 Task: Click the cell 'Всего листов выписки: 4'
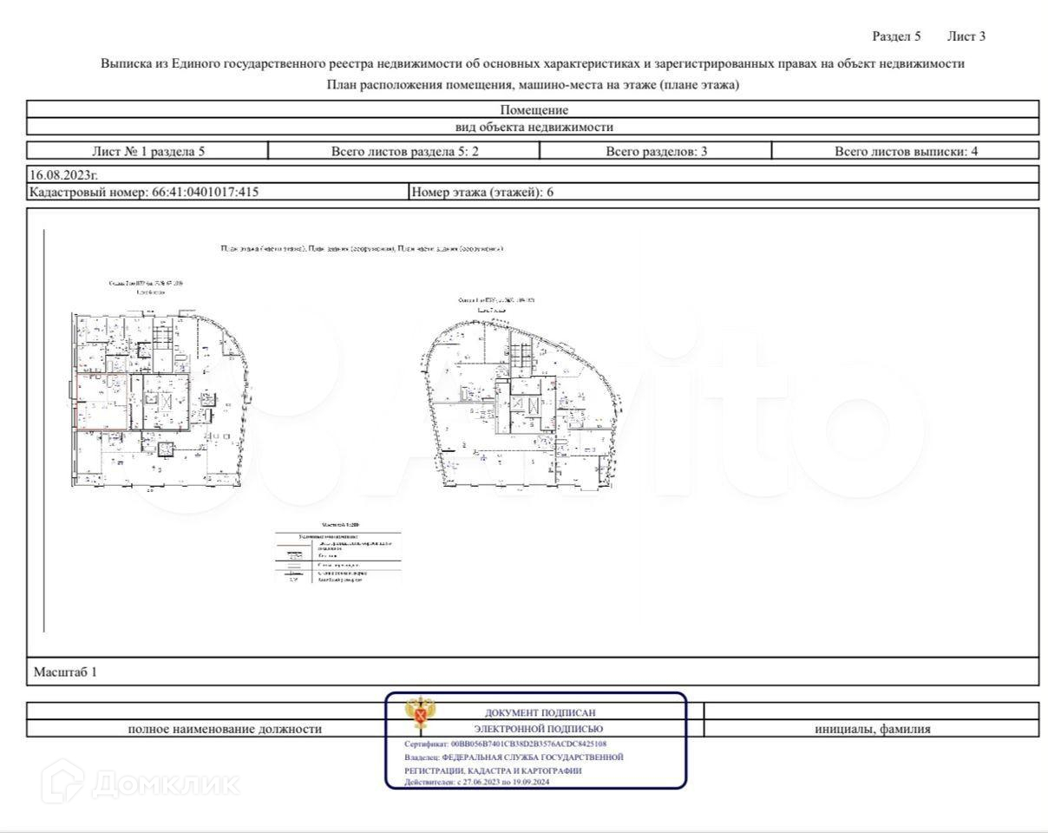(906, 151)
